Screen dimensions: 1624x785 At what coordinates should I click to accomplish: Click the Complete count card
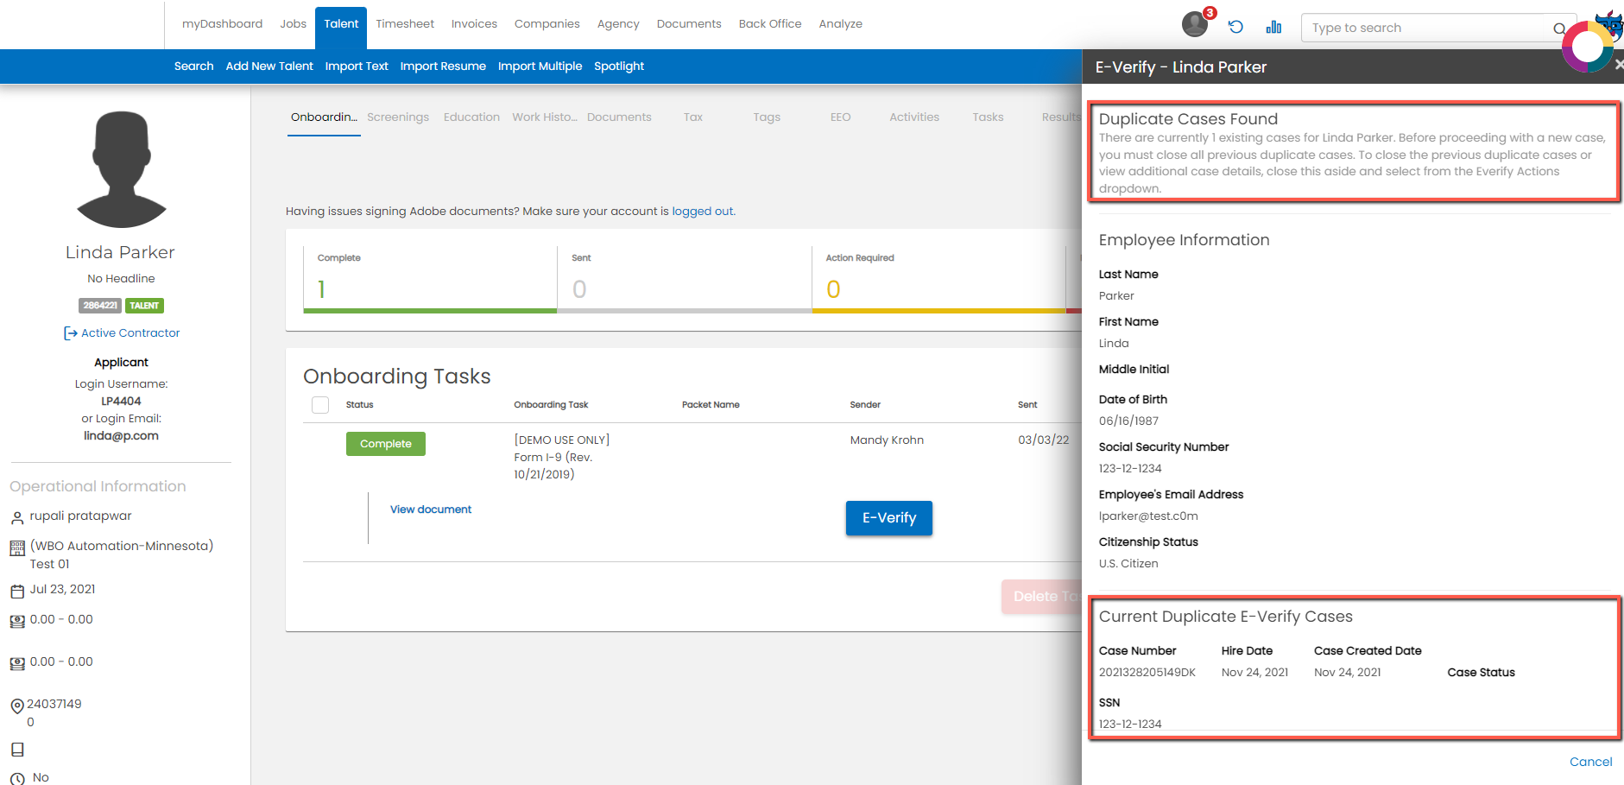point(430,279)
